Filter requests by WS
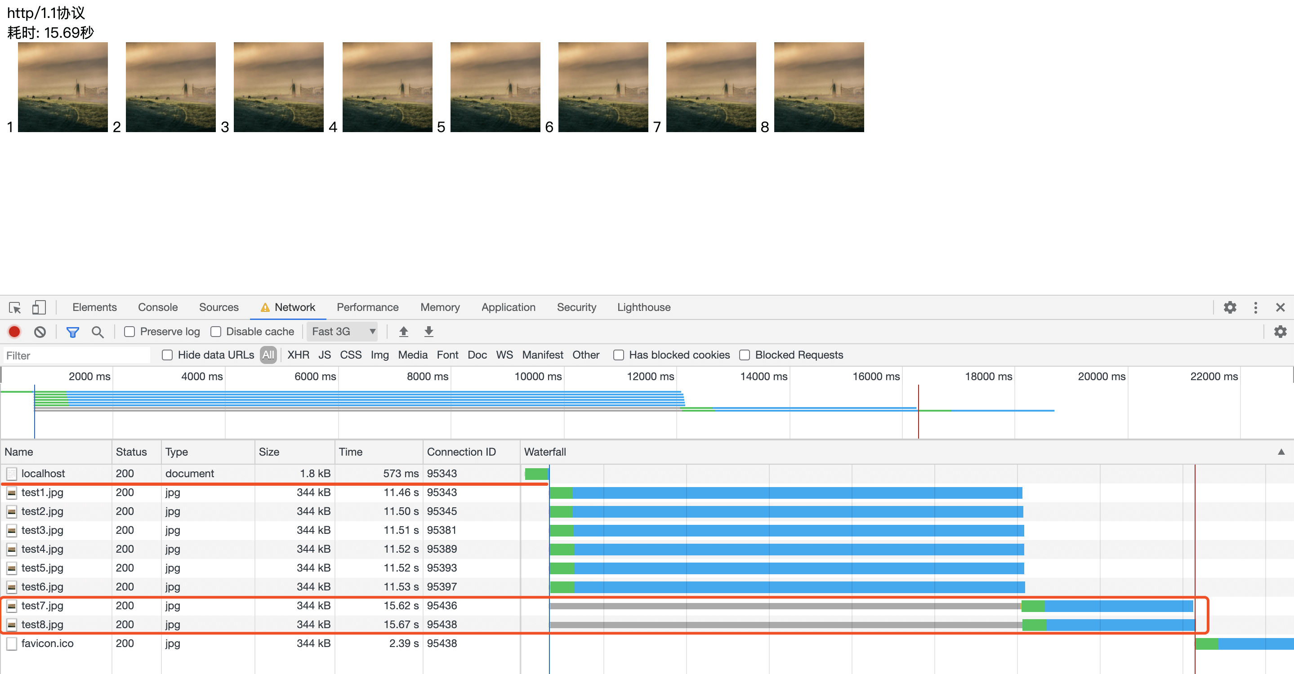The width and height of the screenshot is (1294, 674). point(504,355)
